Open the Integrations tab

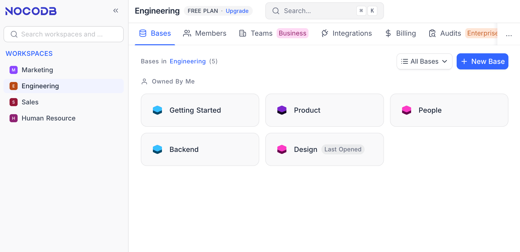346,33
